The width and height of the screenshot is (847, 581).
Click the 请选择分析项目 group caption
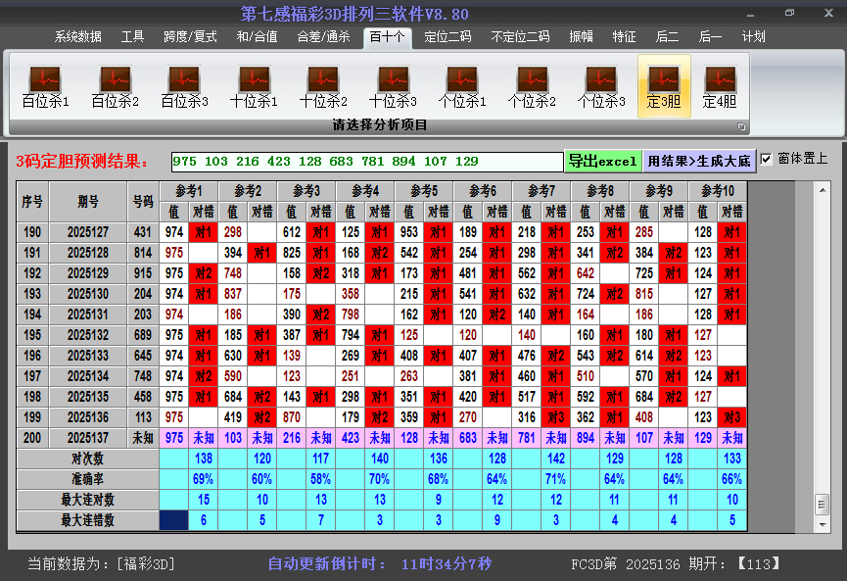click(380, 125)
